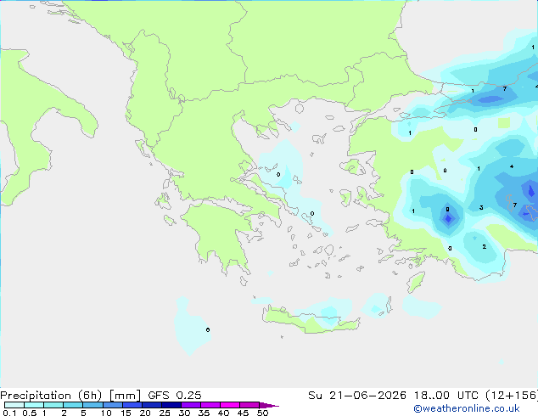The width and height of the screenshot is (538, 416).
Task: Click the legend tick label '15'
Action: pos(126,413)
